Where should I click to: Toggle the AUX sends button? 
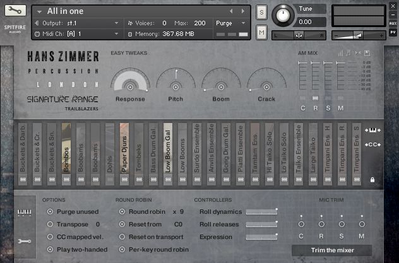coord(393,23)
